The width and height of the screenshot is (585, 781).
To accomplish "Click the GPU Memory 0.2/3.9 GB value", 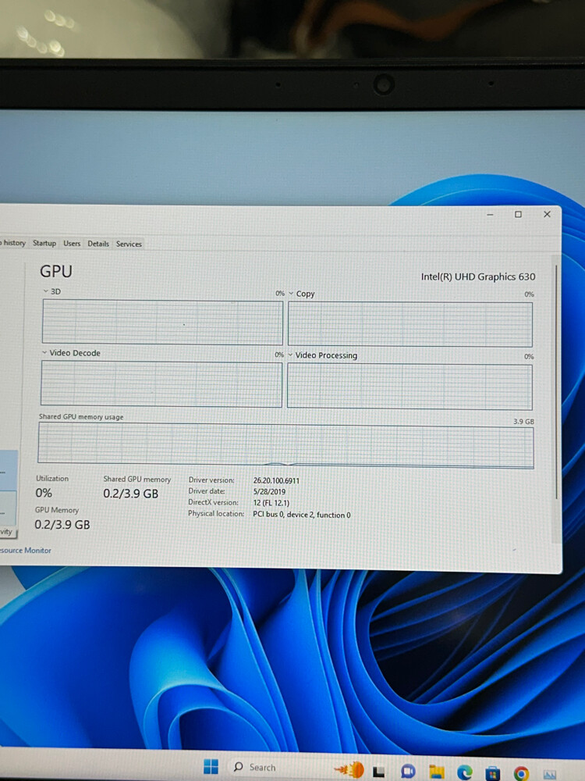I will (62, 525).
